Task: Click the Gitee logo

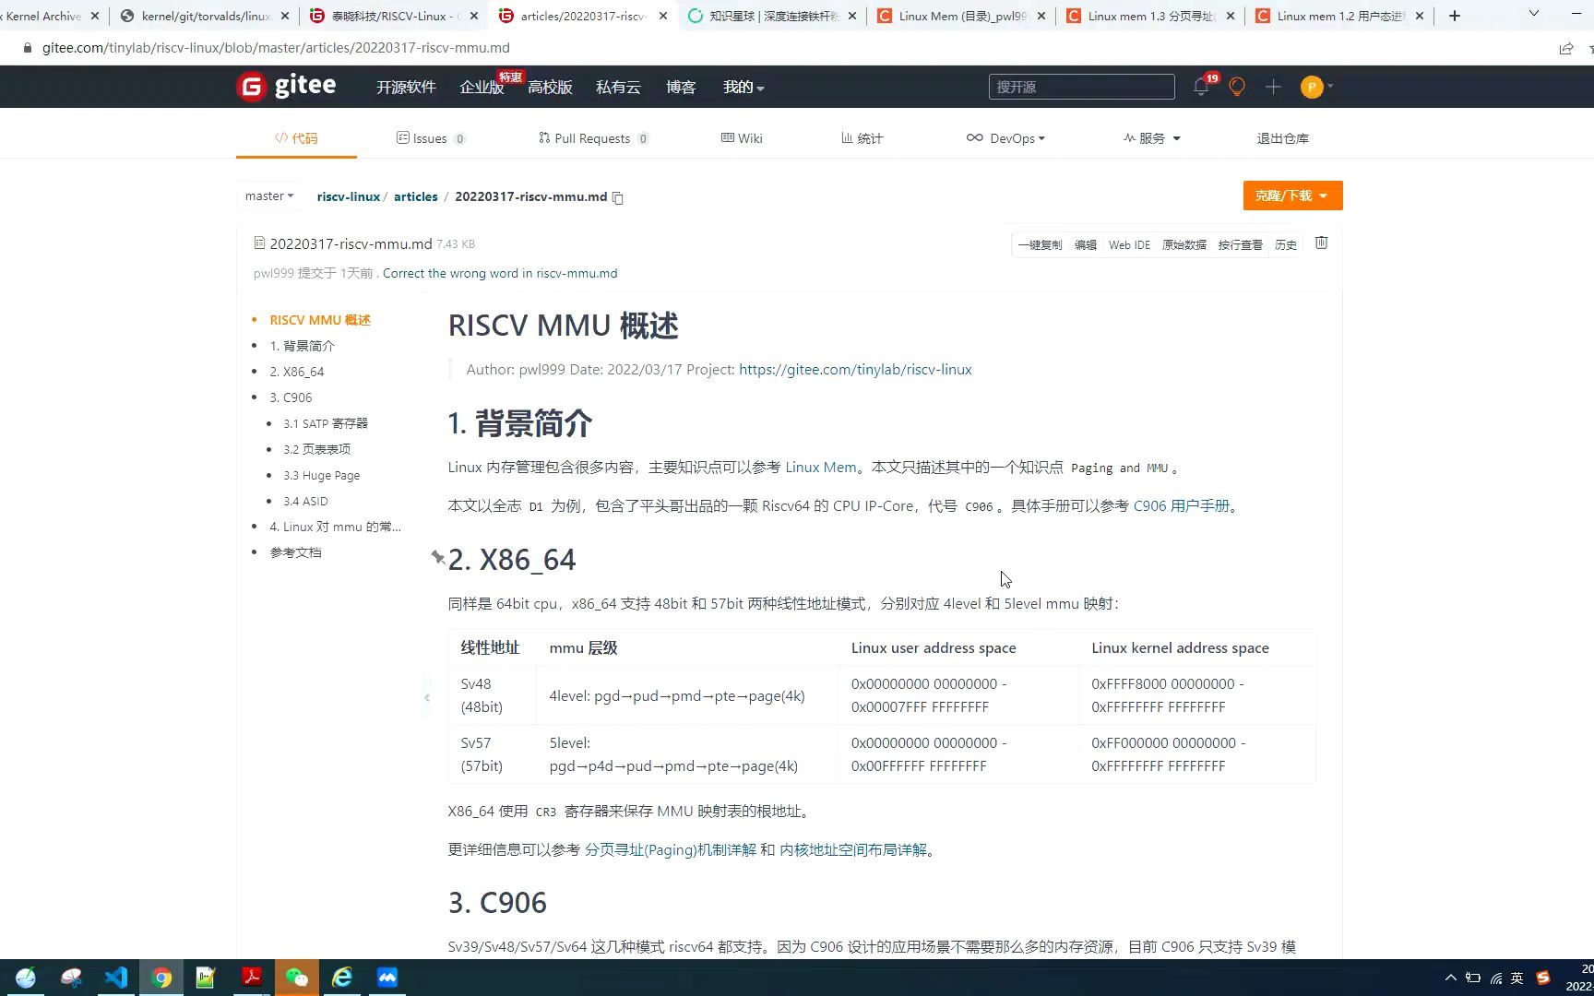Action: coord(287,86)
